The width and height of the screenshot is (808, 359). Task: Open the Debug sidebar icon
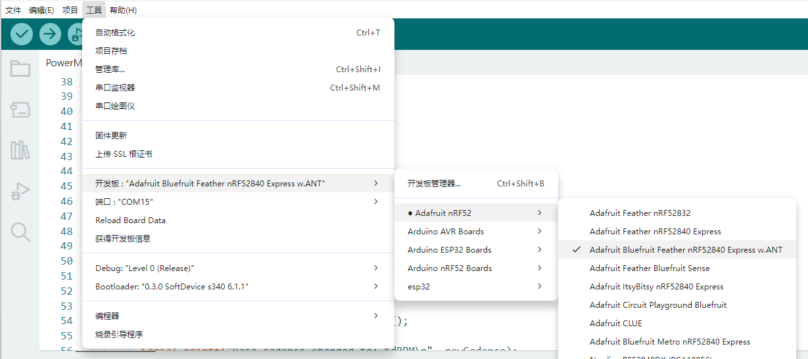[x=20, y=192]
